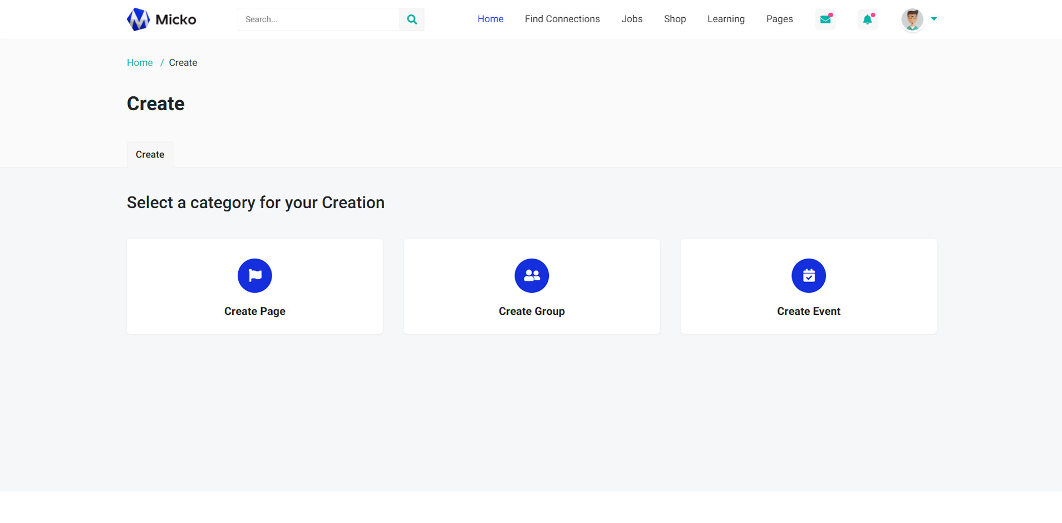Focus the Search input field
Image resolution: width=1062 pixels, height=523 pixels.
coord(318,19)
